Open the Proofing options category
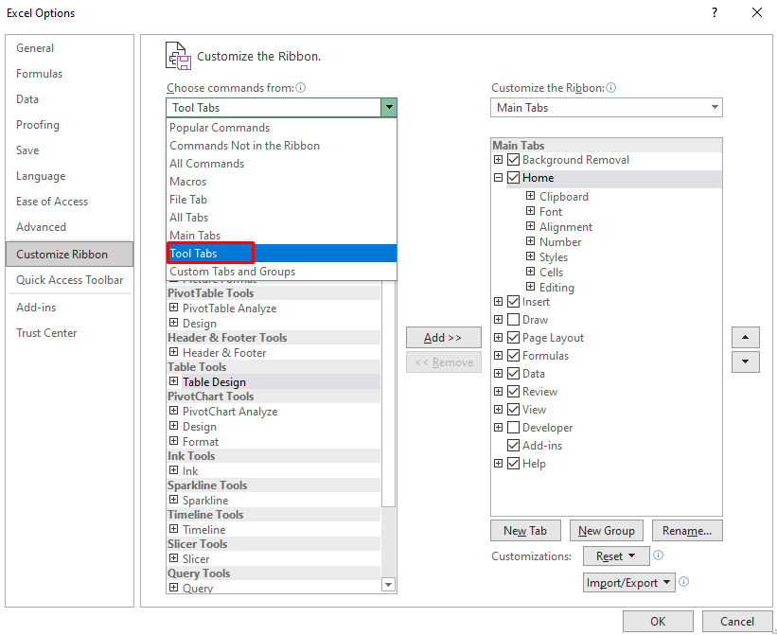This screenshot has width=777, height=635. pyautogui.click(x=69, y=125)
